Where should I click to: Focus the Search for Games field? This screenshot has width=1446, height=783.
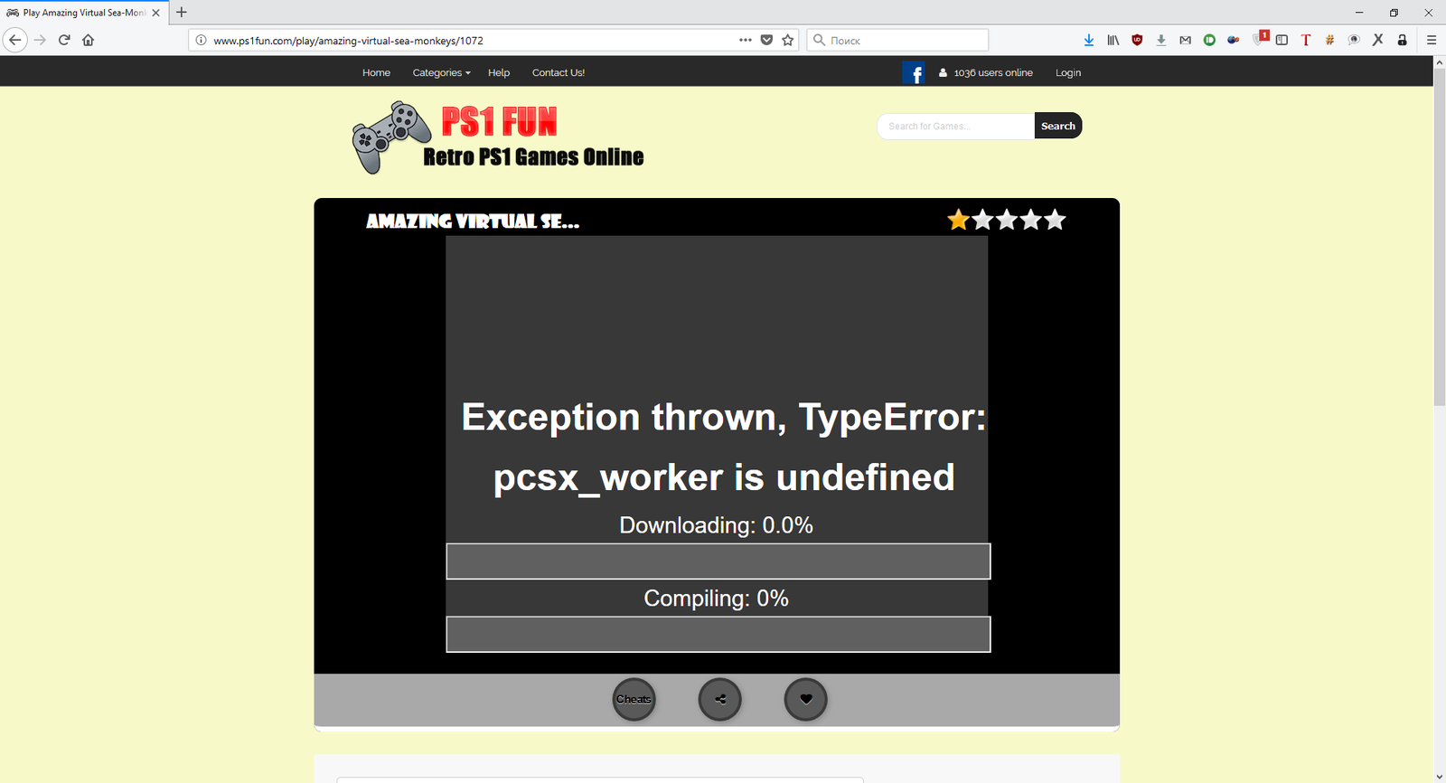pyautogui.click(x=955, y=126)
